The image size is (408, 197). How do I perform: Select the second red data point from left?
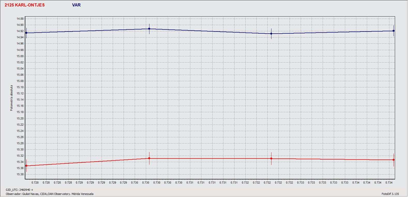tap(149, 158)
